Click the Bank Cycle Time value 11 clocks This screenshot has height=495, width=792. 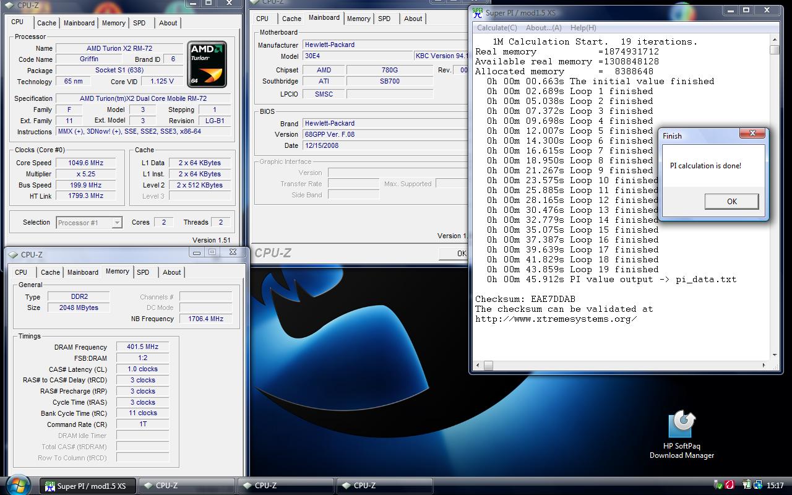click(x=142, y=413)
